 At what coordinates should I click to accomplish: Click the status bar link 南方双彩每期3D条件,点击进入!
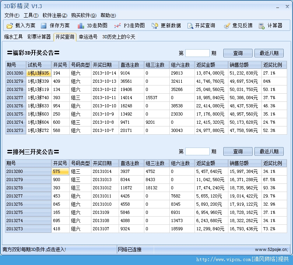[34, 250]
